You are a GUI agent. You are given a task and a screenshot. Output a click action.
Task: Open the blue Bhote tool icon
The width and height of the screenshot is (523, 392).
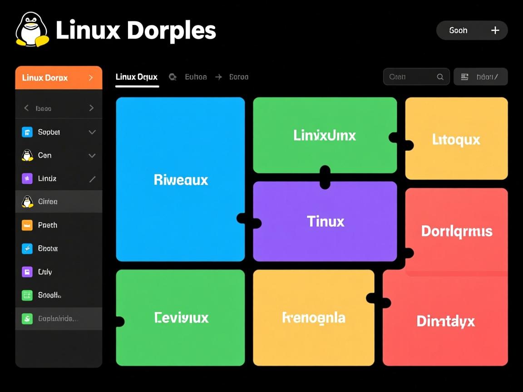click(x=27, y=249)
